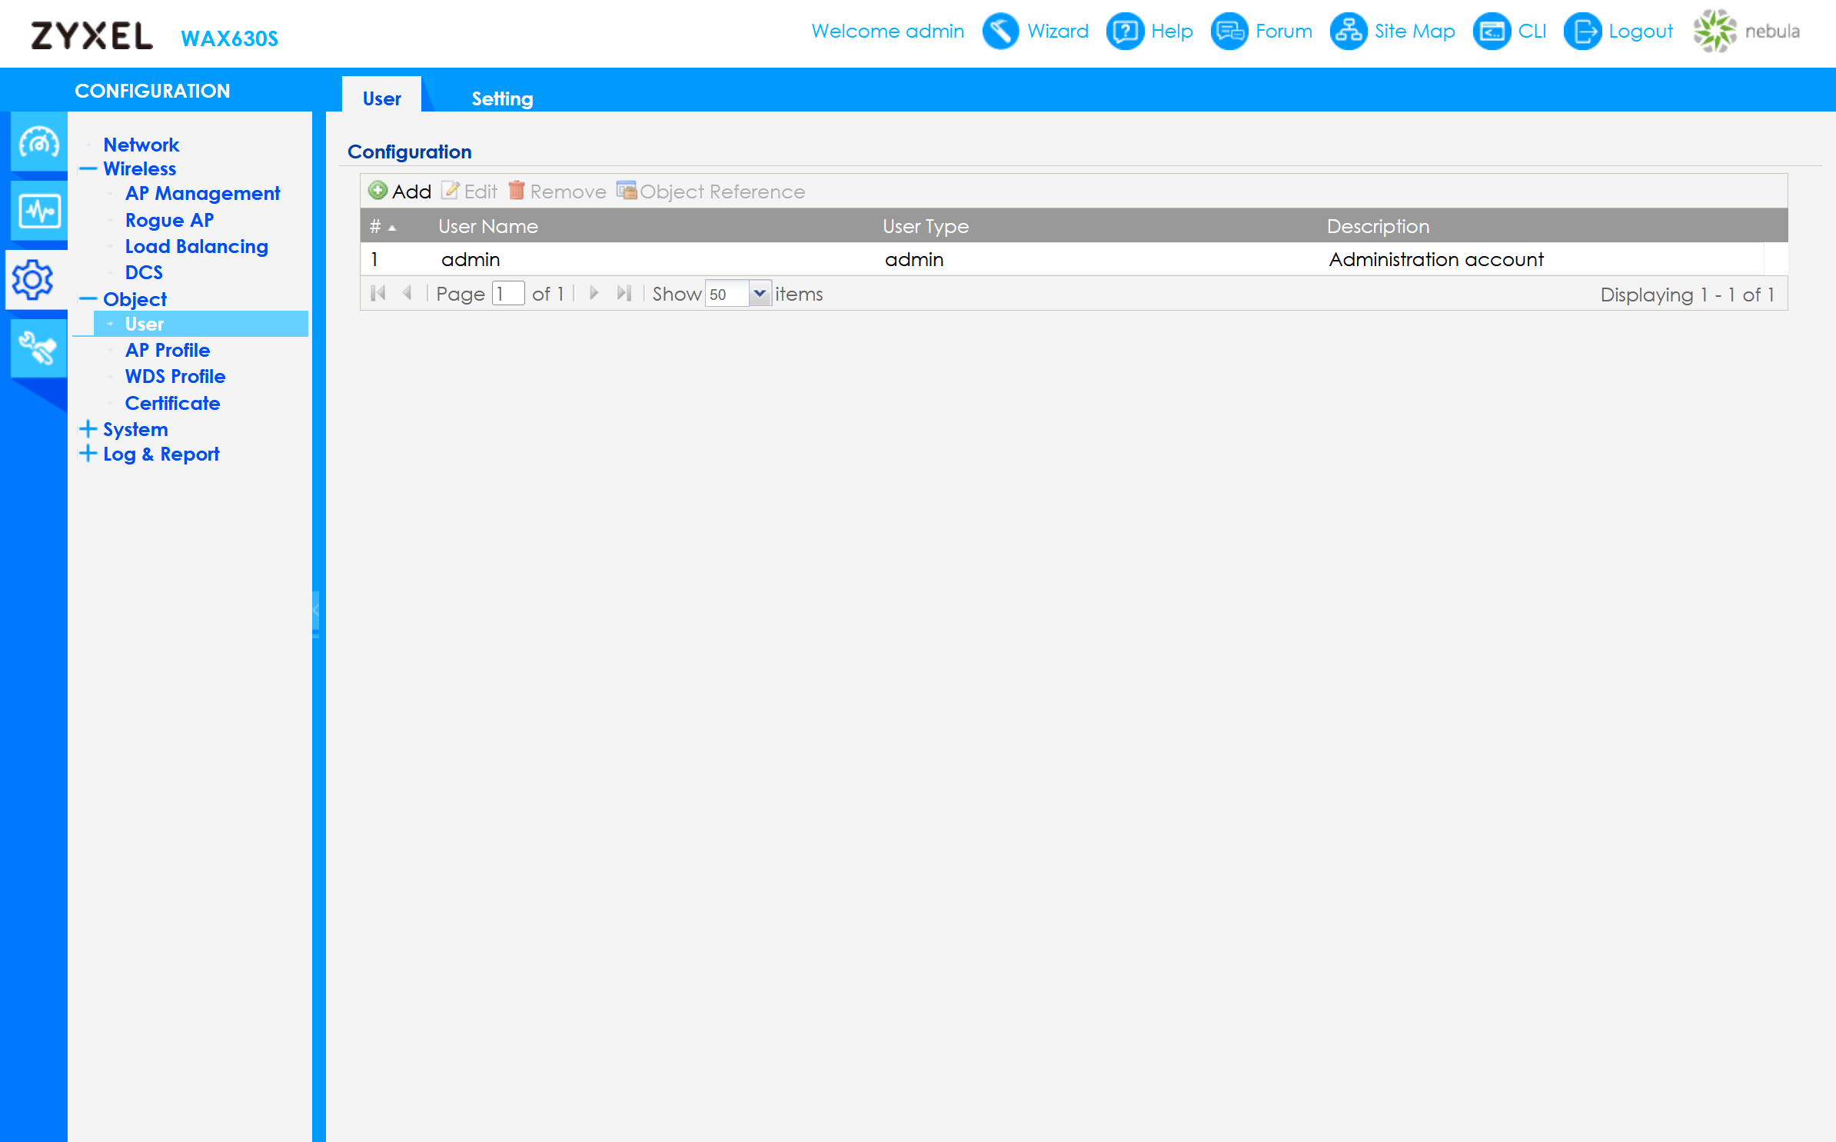Click Add user button
Screen dimensions: 1836x1142
pos(400,191)
